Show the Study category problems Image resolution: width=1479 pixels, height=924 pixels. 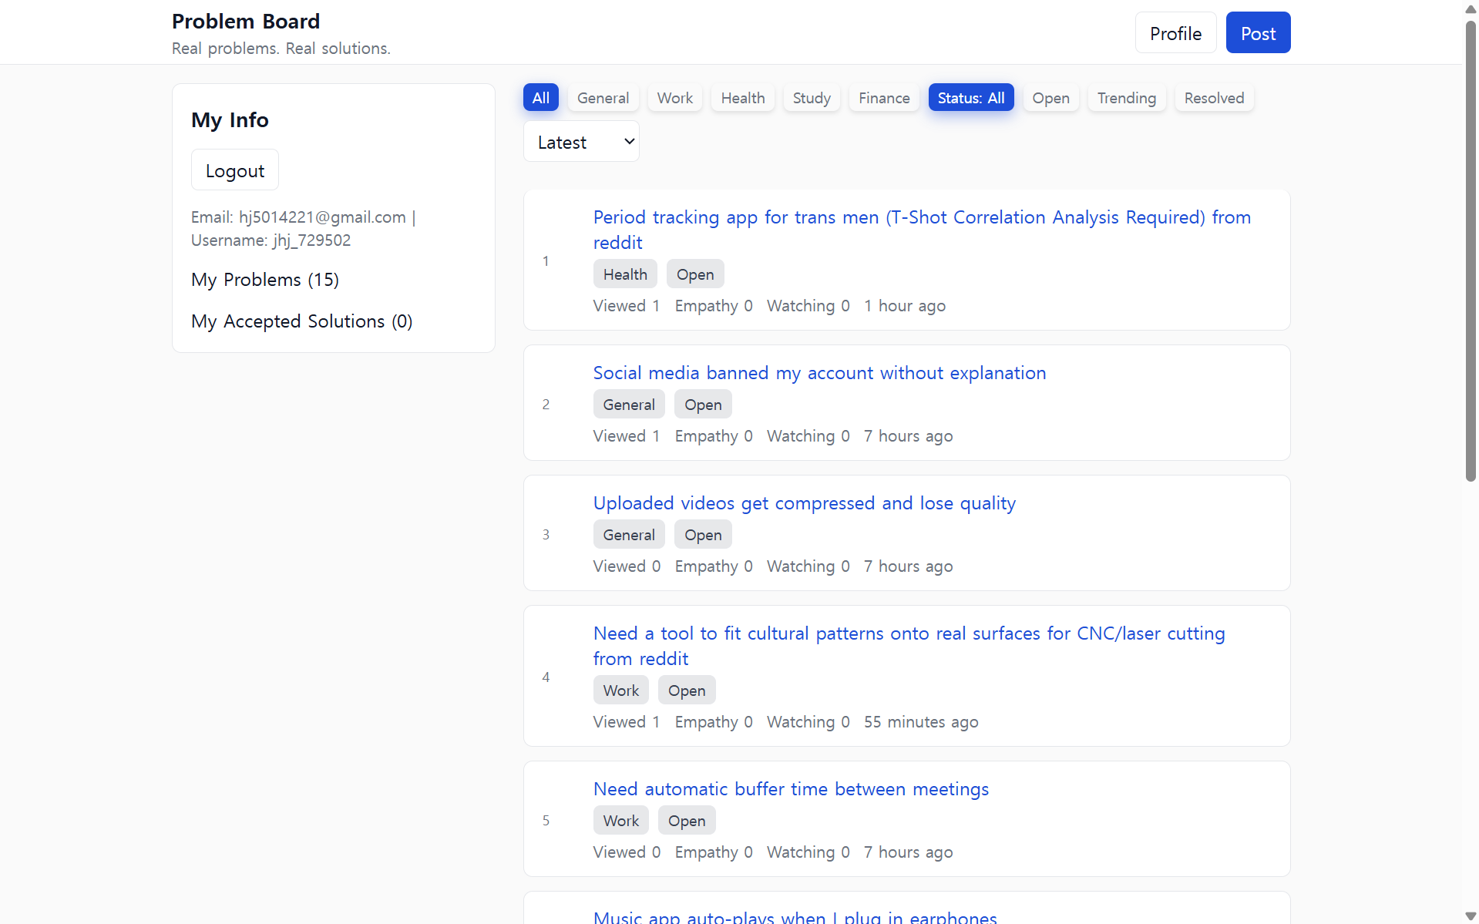[812, 98]
